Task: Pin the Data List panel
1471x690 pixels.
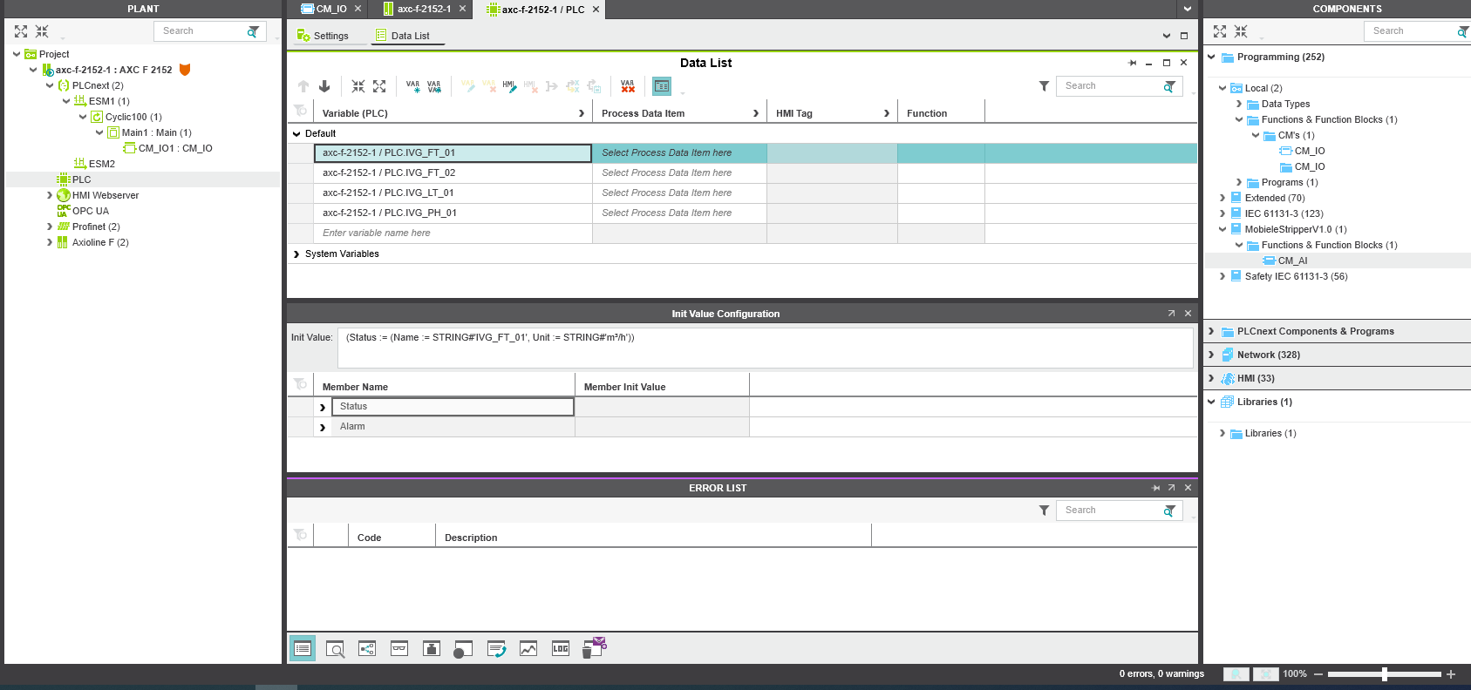Action: 1133,63
